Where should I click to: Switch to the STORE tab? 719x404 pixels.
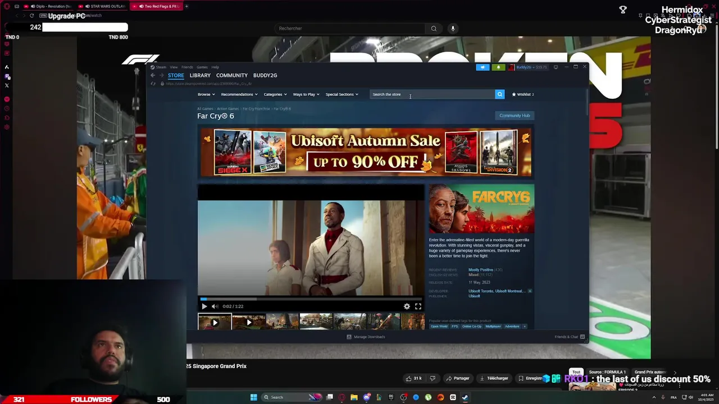point(176,75)
